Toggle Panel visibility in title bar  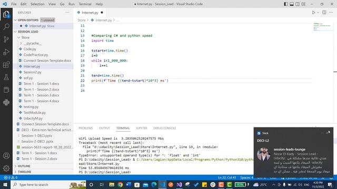tap(292, 4)
